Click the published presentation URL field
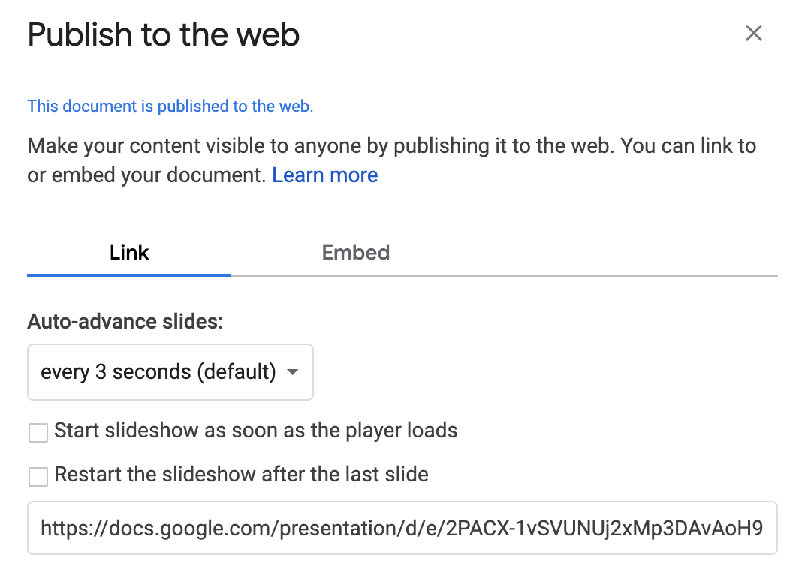The width and height of the screenshot is (805, 576). (x=402, y=528)
